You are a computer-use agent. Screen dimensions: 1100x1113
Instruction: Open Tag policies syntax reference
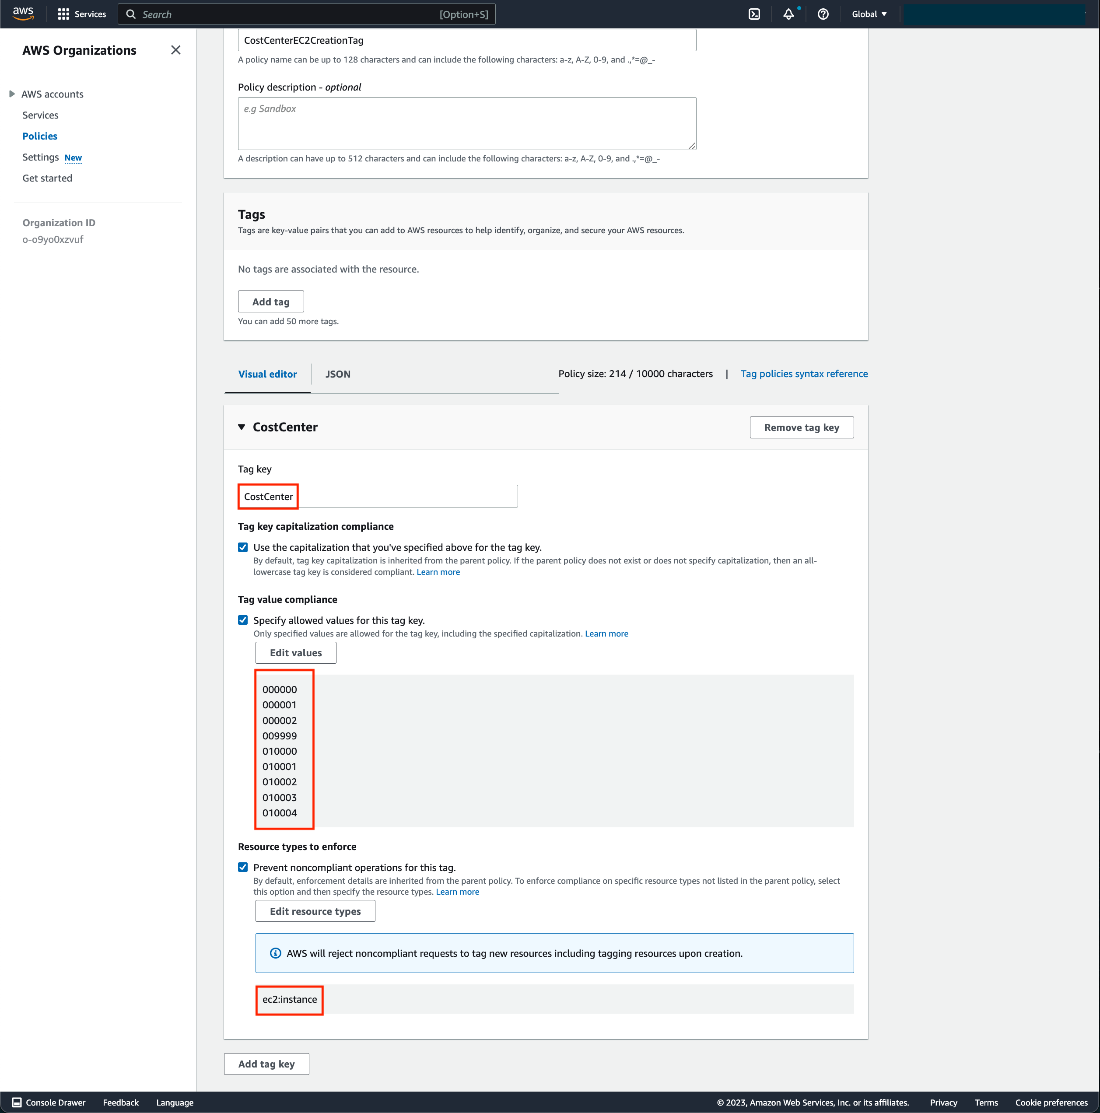804,373
